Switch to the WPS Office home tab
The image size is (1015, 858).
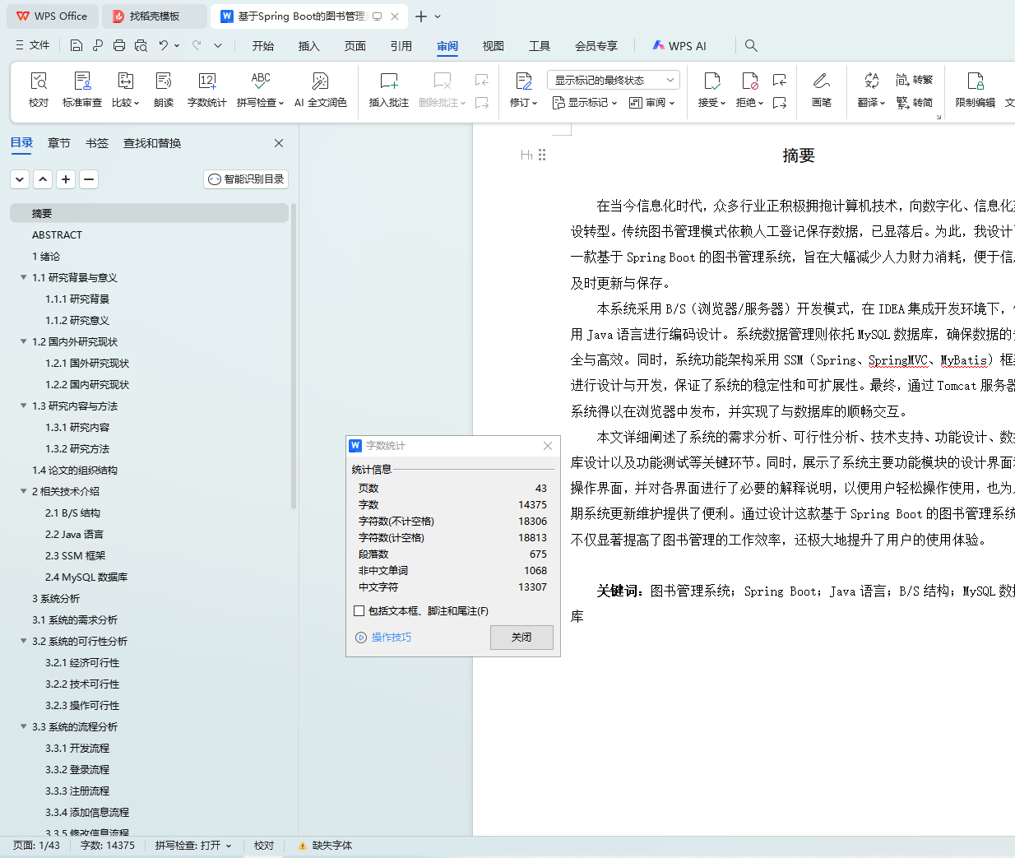pyautogui.click(x=52, y=16)
